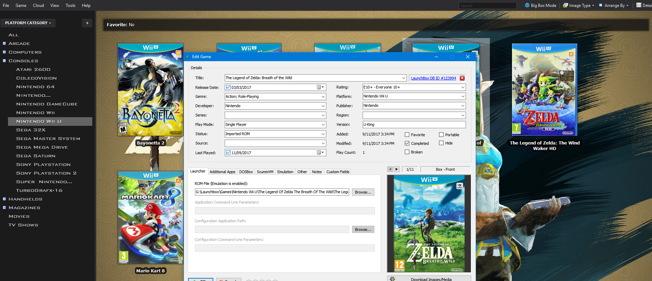The width and height of the screenshot is (652, 281).
Task: Click the Version field showing U-King
Action: (414, 124)
